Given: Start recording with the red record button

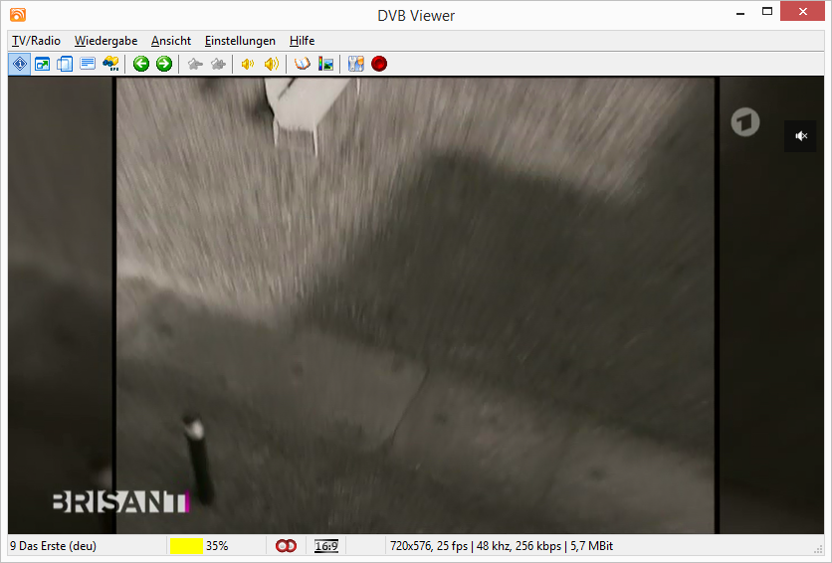Looking at the screenshot, I should [379, 64].
